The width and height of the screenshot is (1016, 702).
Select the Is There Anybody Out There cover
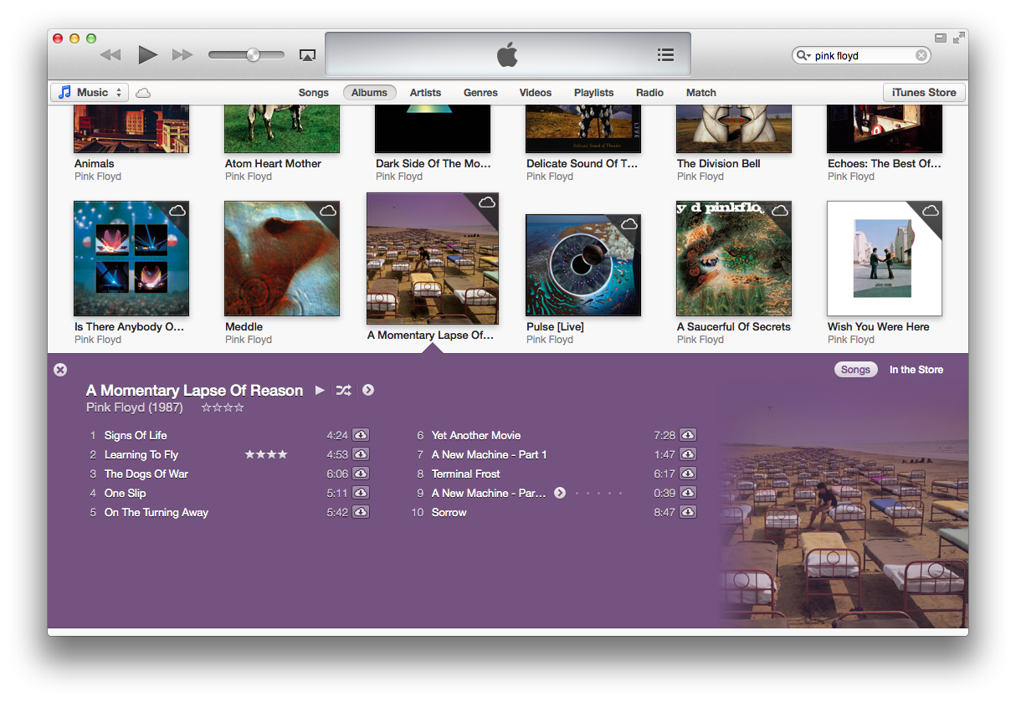pyautogui.click(x=131, y=259)
